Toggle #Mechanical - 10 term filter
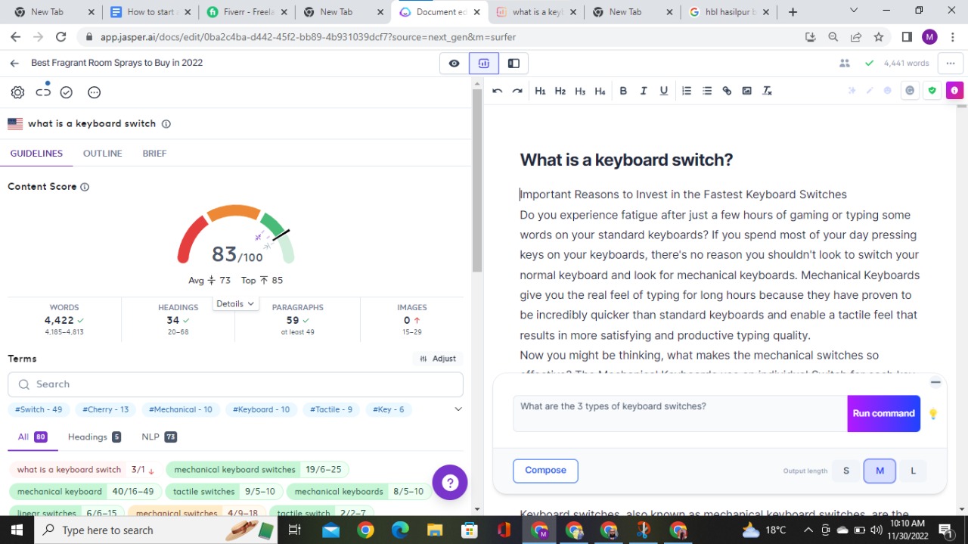 (x=181, y=409)
